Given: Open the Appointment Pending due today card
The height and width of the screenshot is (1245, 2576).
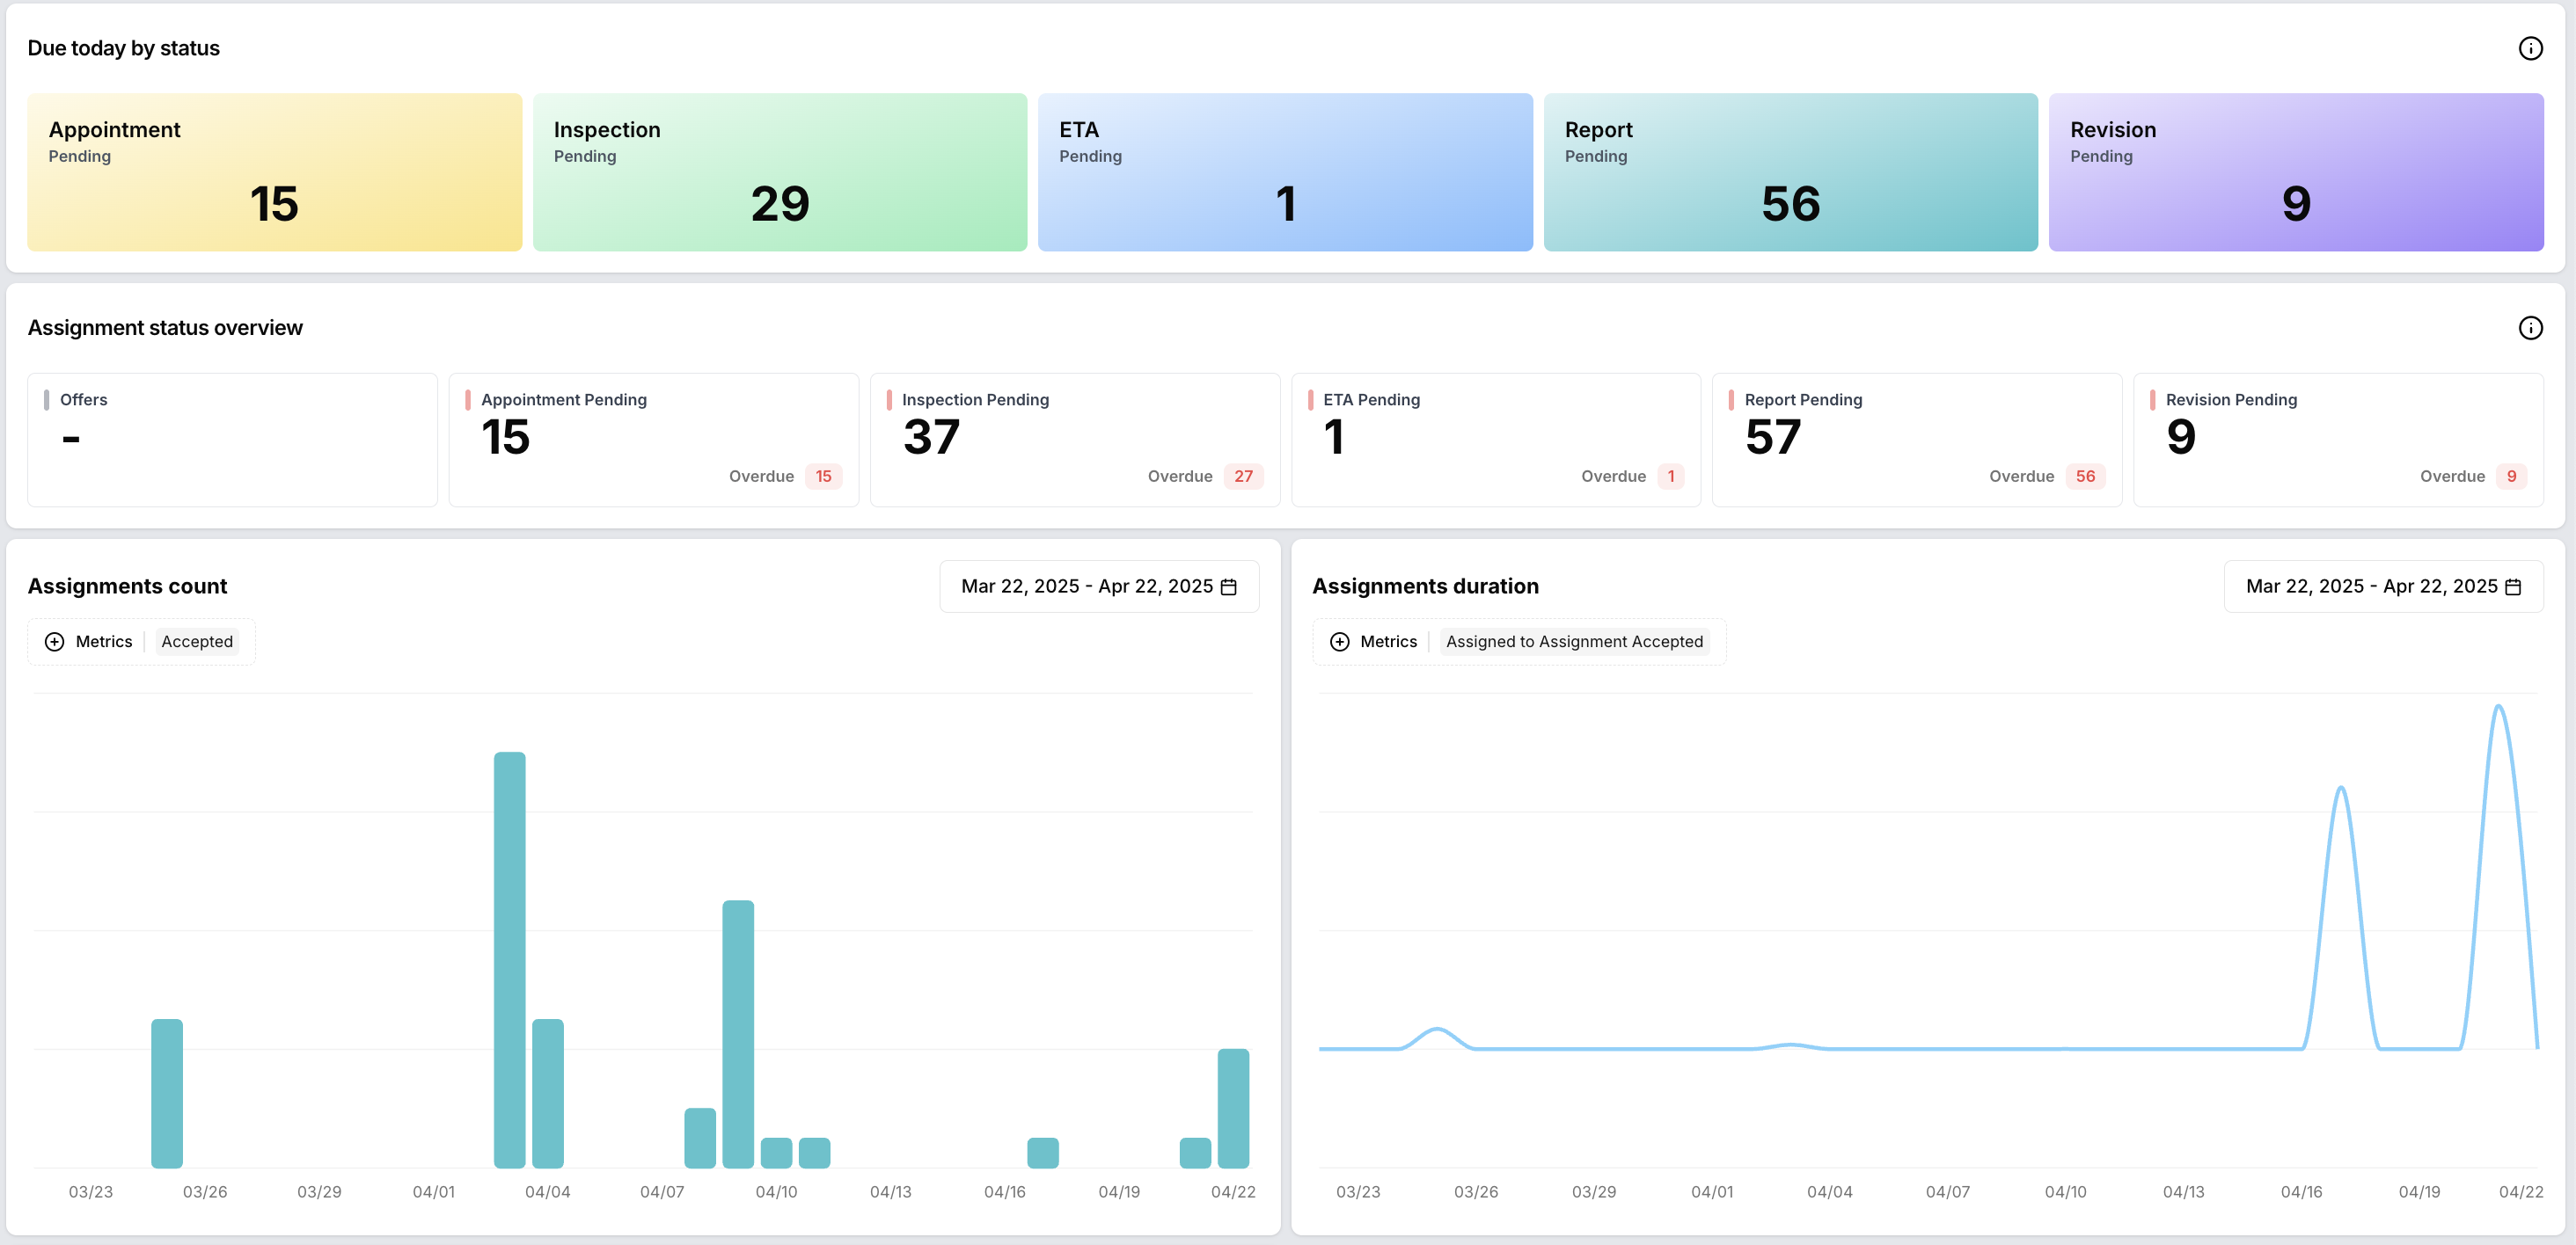Looking at the screenshot, I should tap(274, 171).
